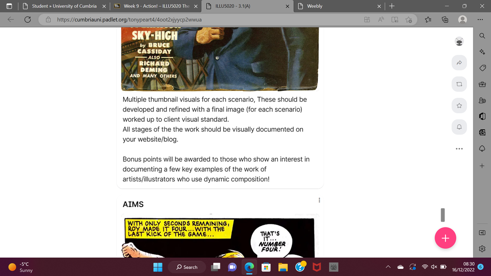Open Tools briefcase icon in sidebar
The image size is (491, 276).
point(482,84)
